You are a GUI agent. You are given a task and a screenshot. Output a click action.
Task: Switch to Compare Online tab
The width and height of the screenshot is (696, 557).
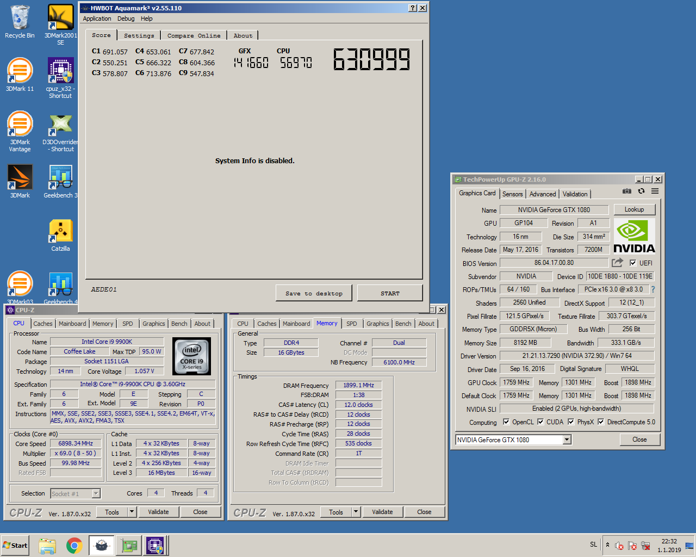[x=194, y=35]
